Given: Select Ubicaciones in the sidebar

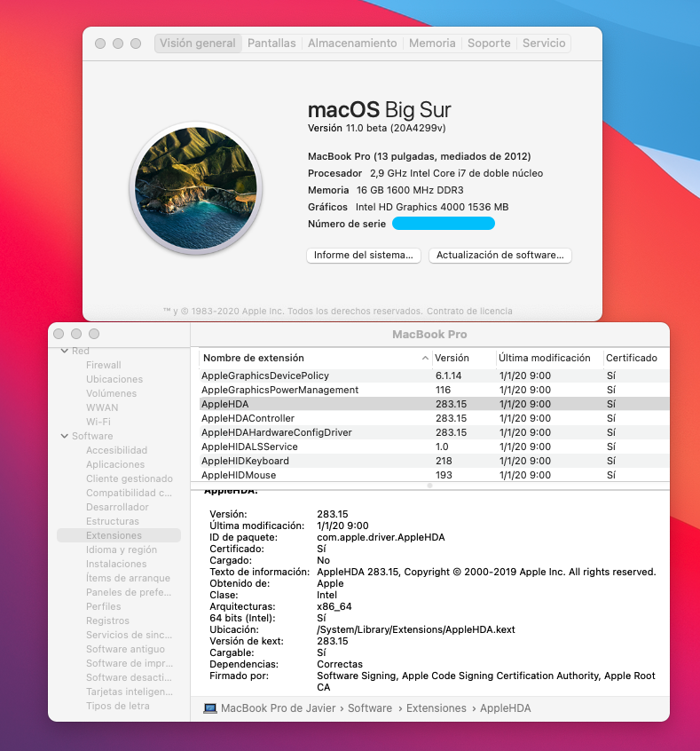Looking at the screenshot, I should click(114, 379).
